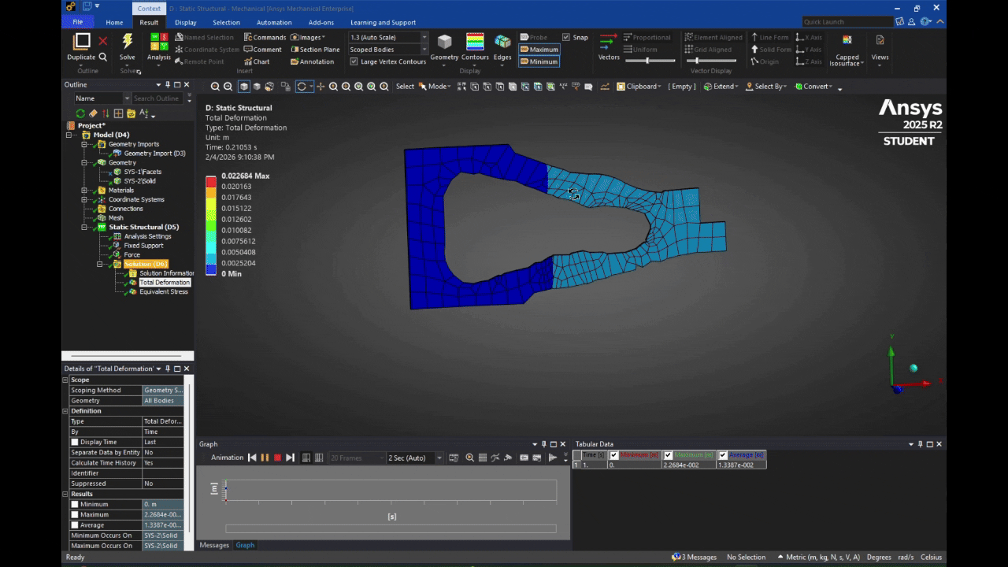Switch to the Automation ribbon tab

click(x=272, y=22)
